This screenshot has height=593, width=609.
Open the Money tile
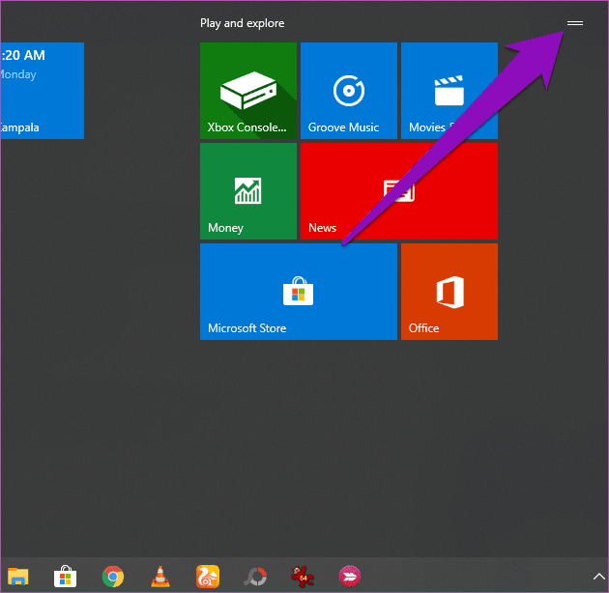[248, 191]
